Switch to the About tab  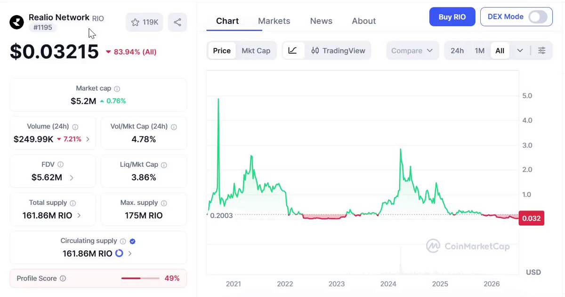[x=364, y=21]
